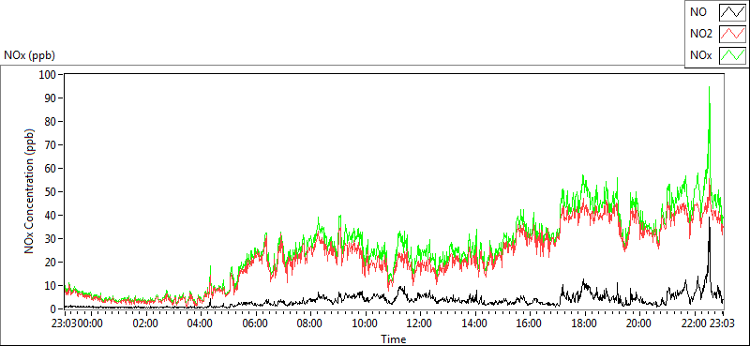Screen dimensions: 750x346
Task: Click the 50 y-axis scale marker
Action: (x=51, y=192)
